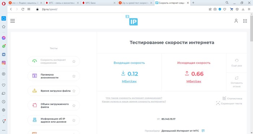Take a snapshot with camera icon
Image resolution: width=253 pixels, height=134 pixels.
point(215,9)
